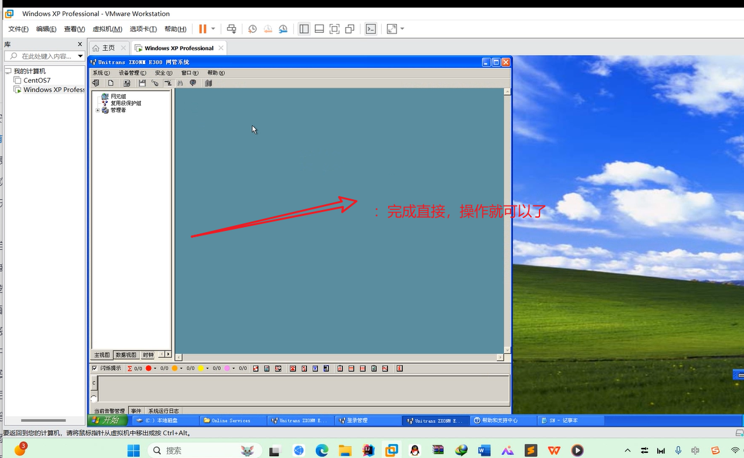Screen dimensions: 744x458
Task: Switch to the 当前告警管理 tab
Action: (109, 411)
